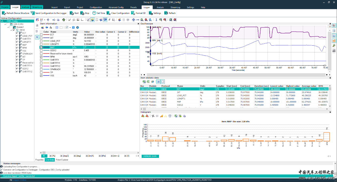This screenshot has width=337, height=182.
Task: Click the MAP color swatch line
Action: coord(46,47)
